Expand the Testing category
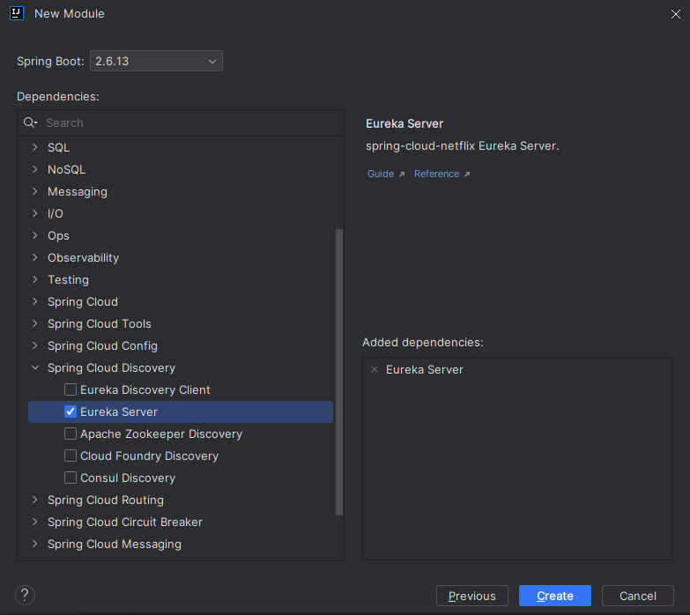This screenshot has height=615, width=690. point(35,279)
